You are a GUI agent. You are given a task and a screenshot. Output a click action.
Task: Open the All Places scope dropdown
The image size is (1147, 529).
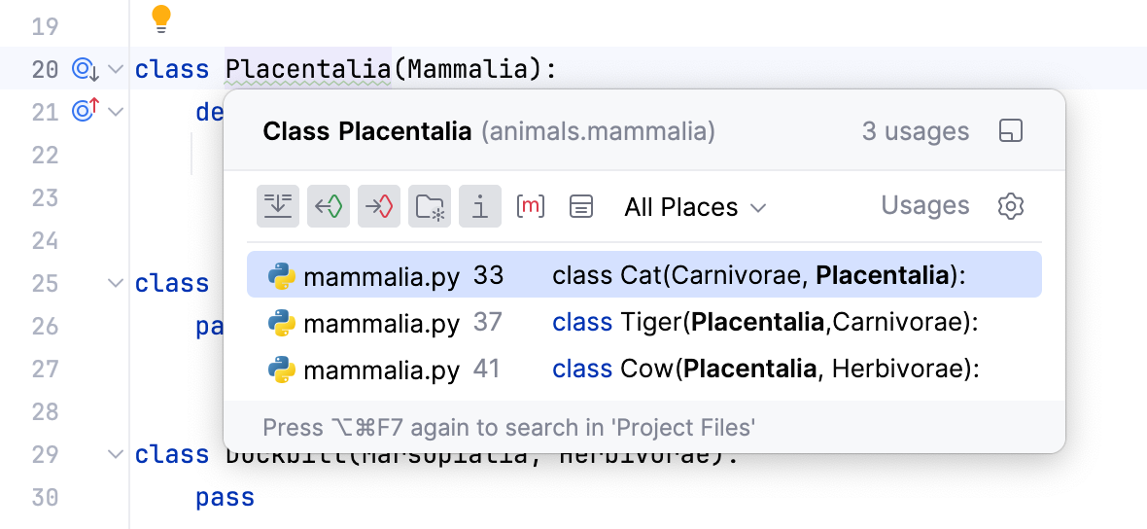click(695, 207)
